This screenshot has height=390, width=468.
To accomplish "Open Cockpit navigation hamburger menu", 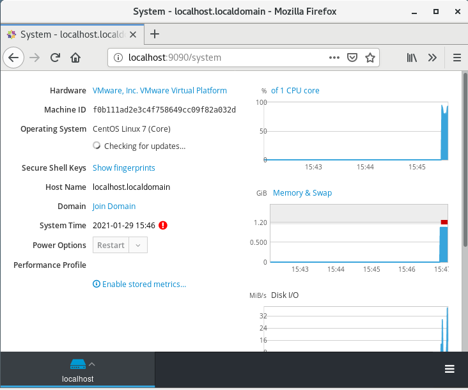I will 449,369.
